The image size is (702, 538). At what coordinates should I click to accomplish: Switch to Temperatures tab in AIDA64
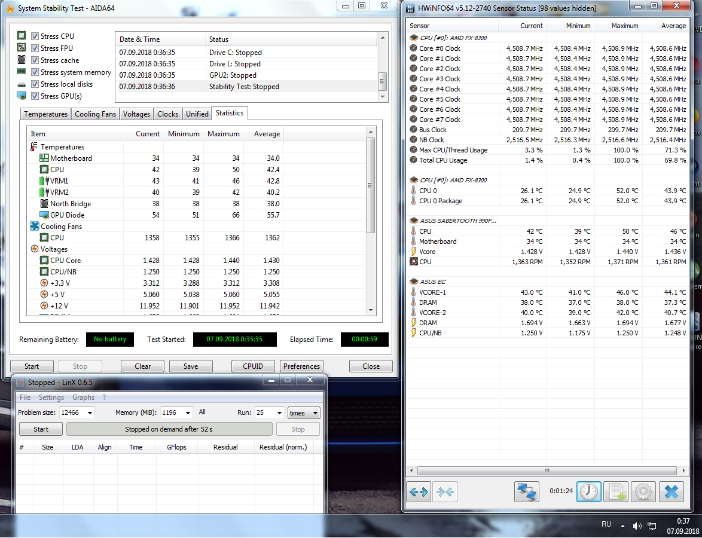[45, 114]
